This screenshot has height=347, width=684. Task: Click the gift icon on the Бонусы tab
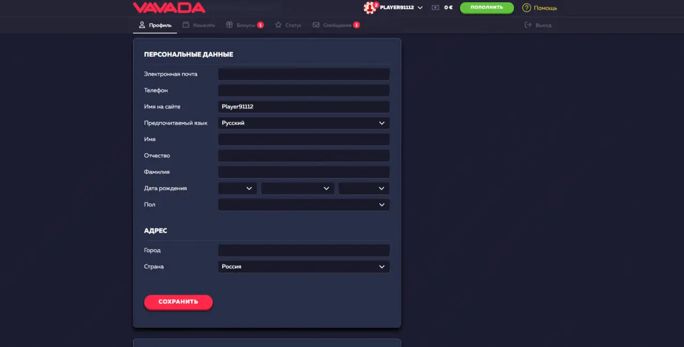(x=229, y=25)
